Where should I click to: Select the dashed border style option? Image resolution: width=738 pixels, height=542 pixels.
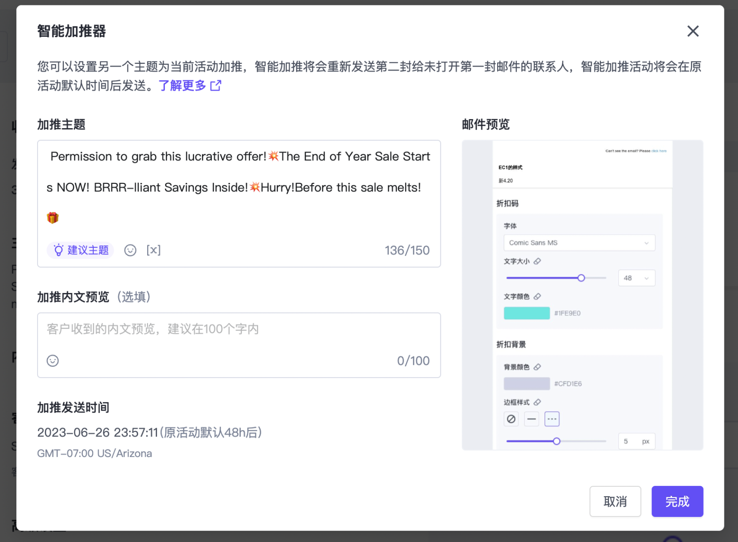552,419
